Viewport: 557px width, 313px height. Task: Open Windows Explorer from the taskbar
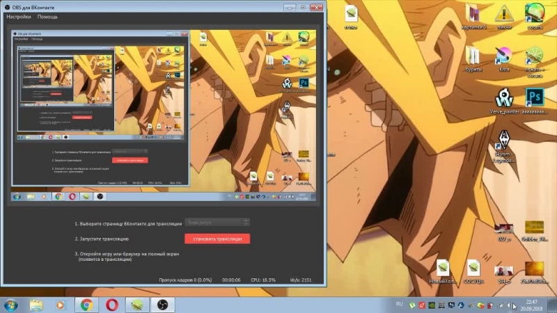[36, 305]
